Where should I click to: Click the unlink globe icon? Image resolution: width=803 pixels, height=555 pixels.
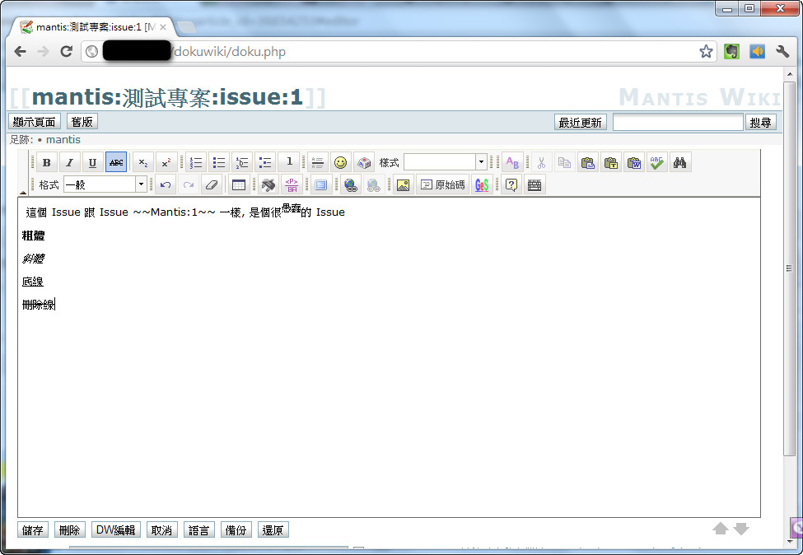pos(374,184)
